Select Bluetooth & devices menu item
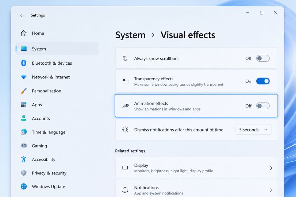 coord(57,63)
